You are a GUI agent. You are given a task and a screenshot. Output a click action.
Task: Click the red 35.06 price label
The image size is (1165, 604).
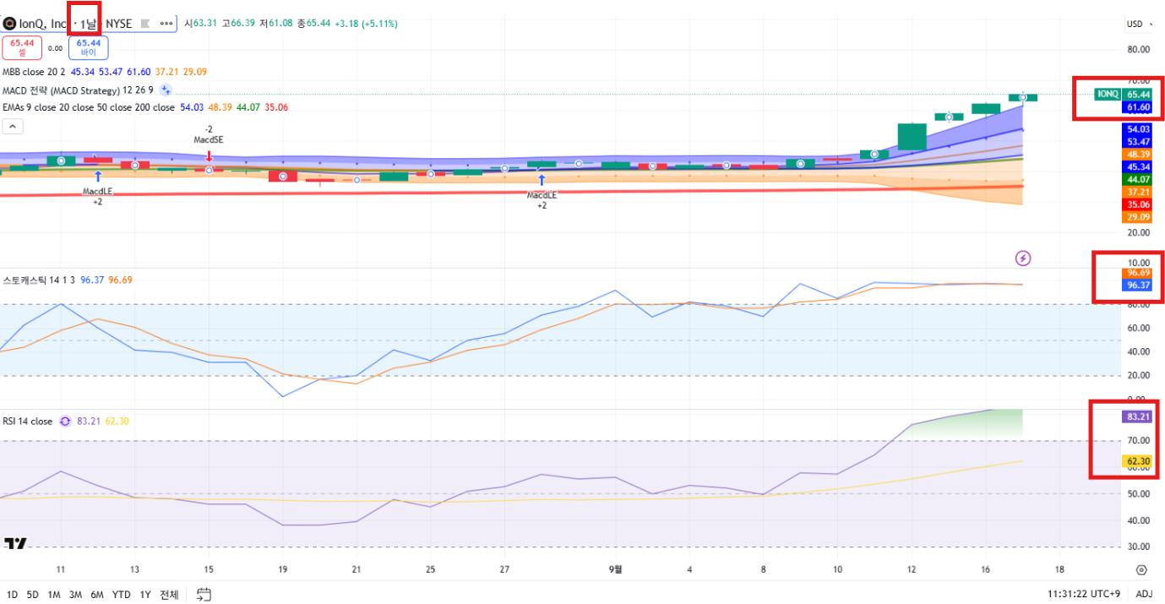(x=1139, y=204)
